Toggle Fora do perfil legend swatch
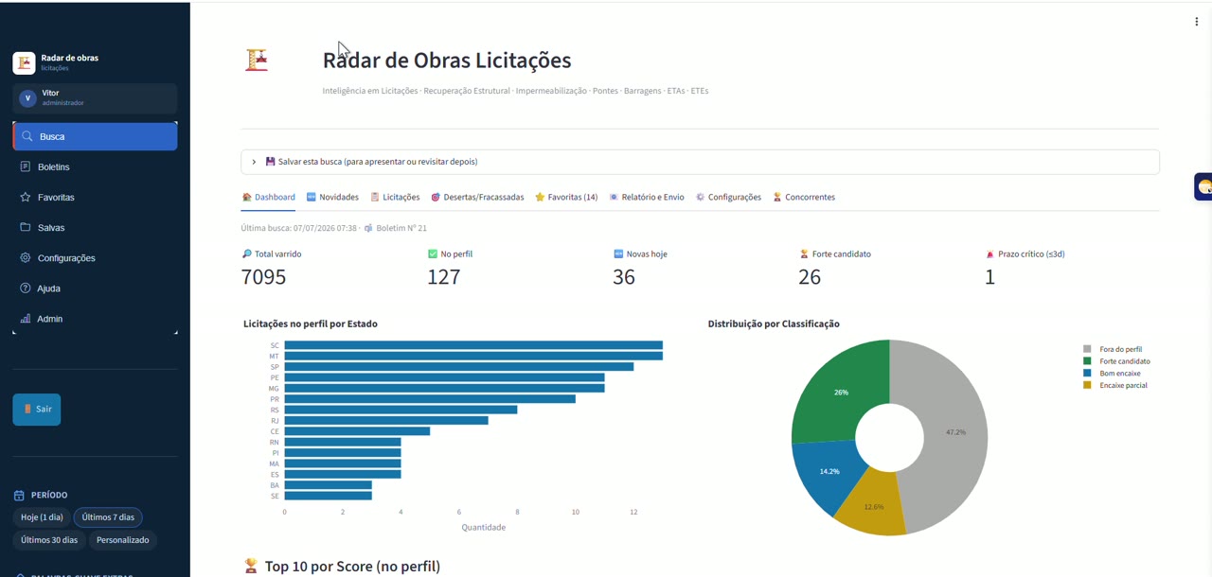 click(x=1087, y=349)
